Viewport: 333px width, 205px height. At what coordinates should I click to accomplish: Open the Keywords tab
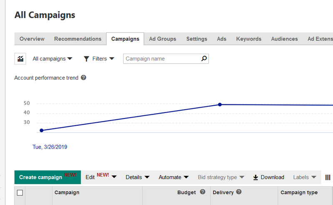[249, 39]
